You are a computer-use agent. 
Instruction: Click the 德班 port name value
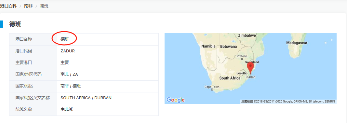tap(65, 39)
